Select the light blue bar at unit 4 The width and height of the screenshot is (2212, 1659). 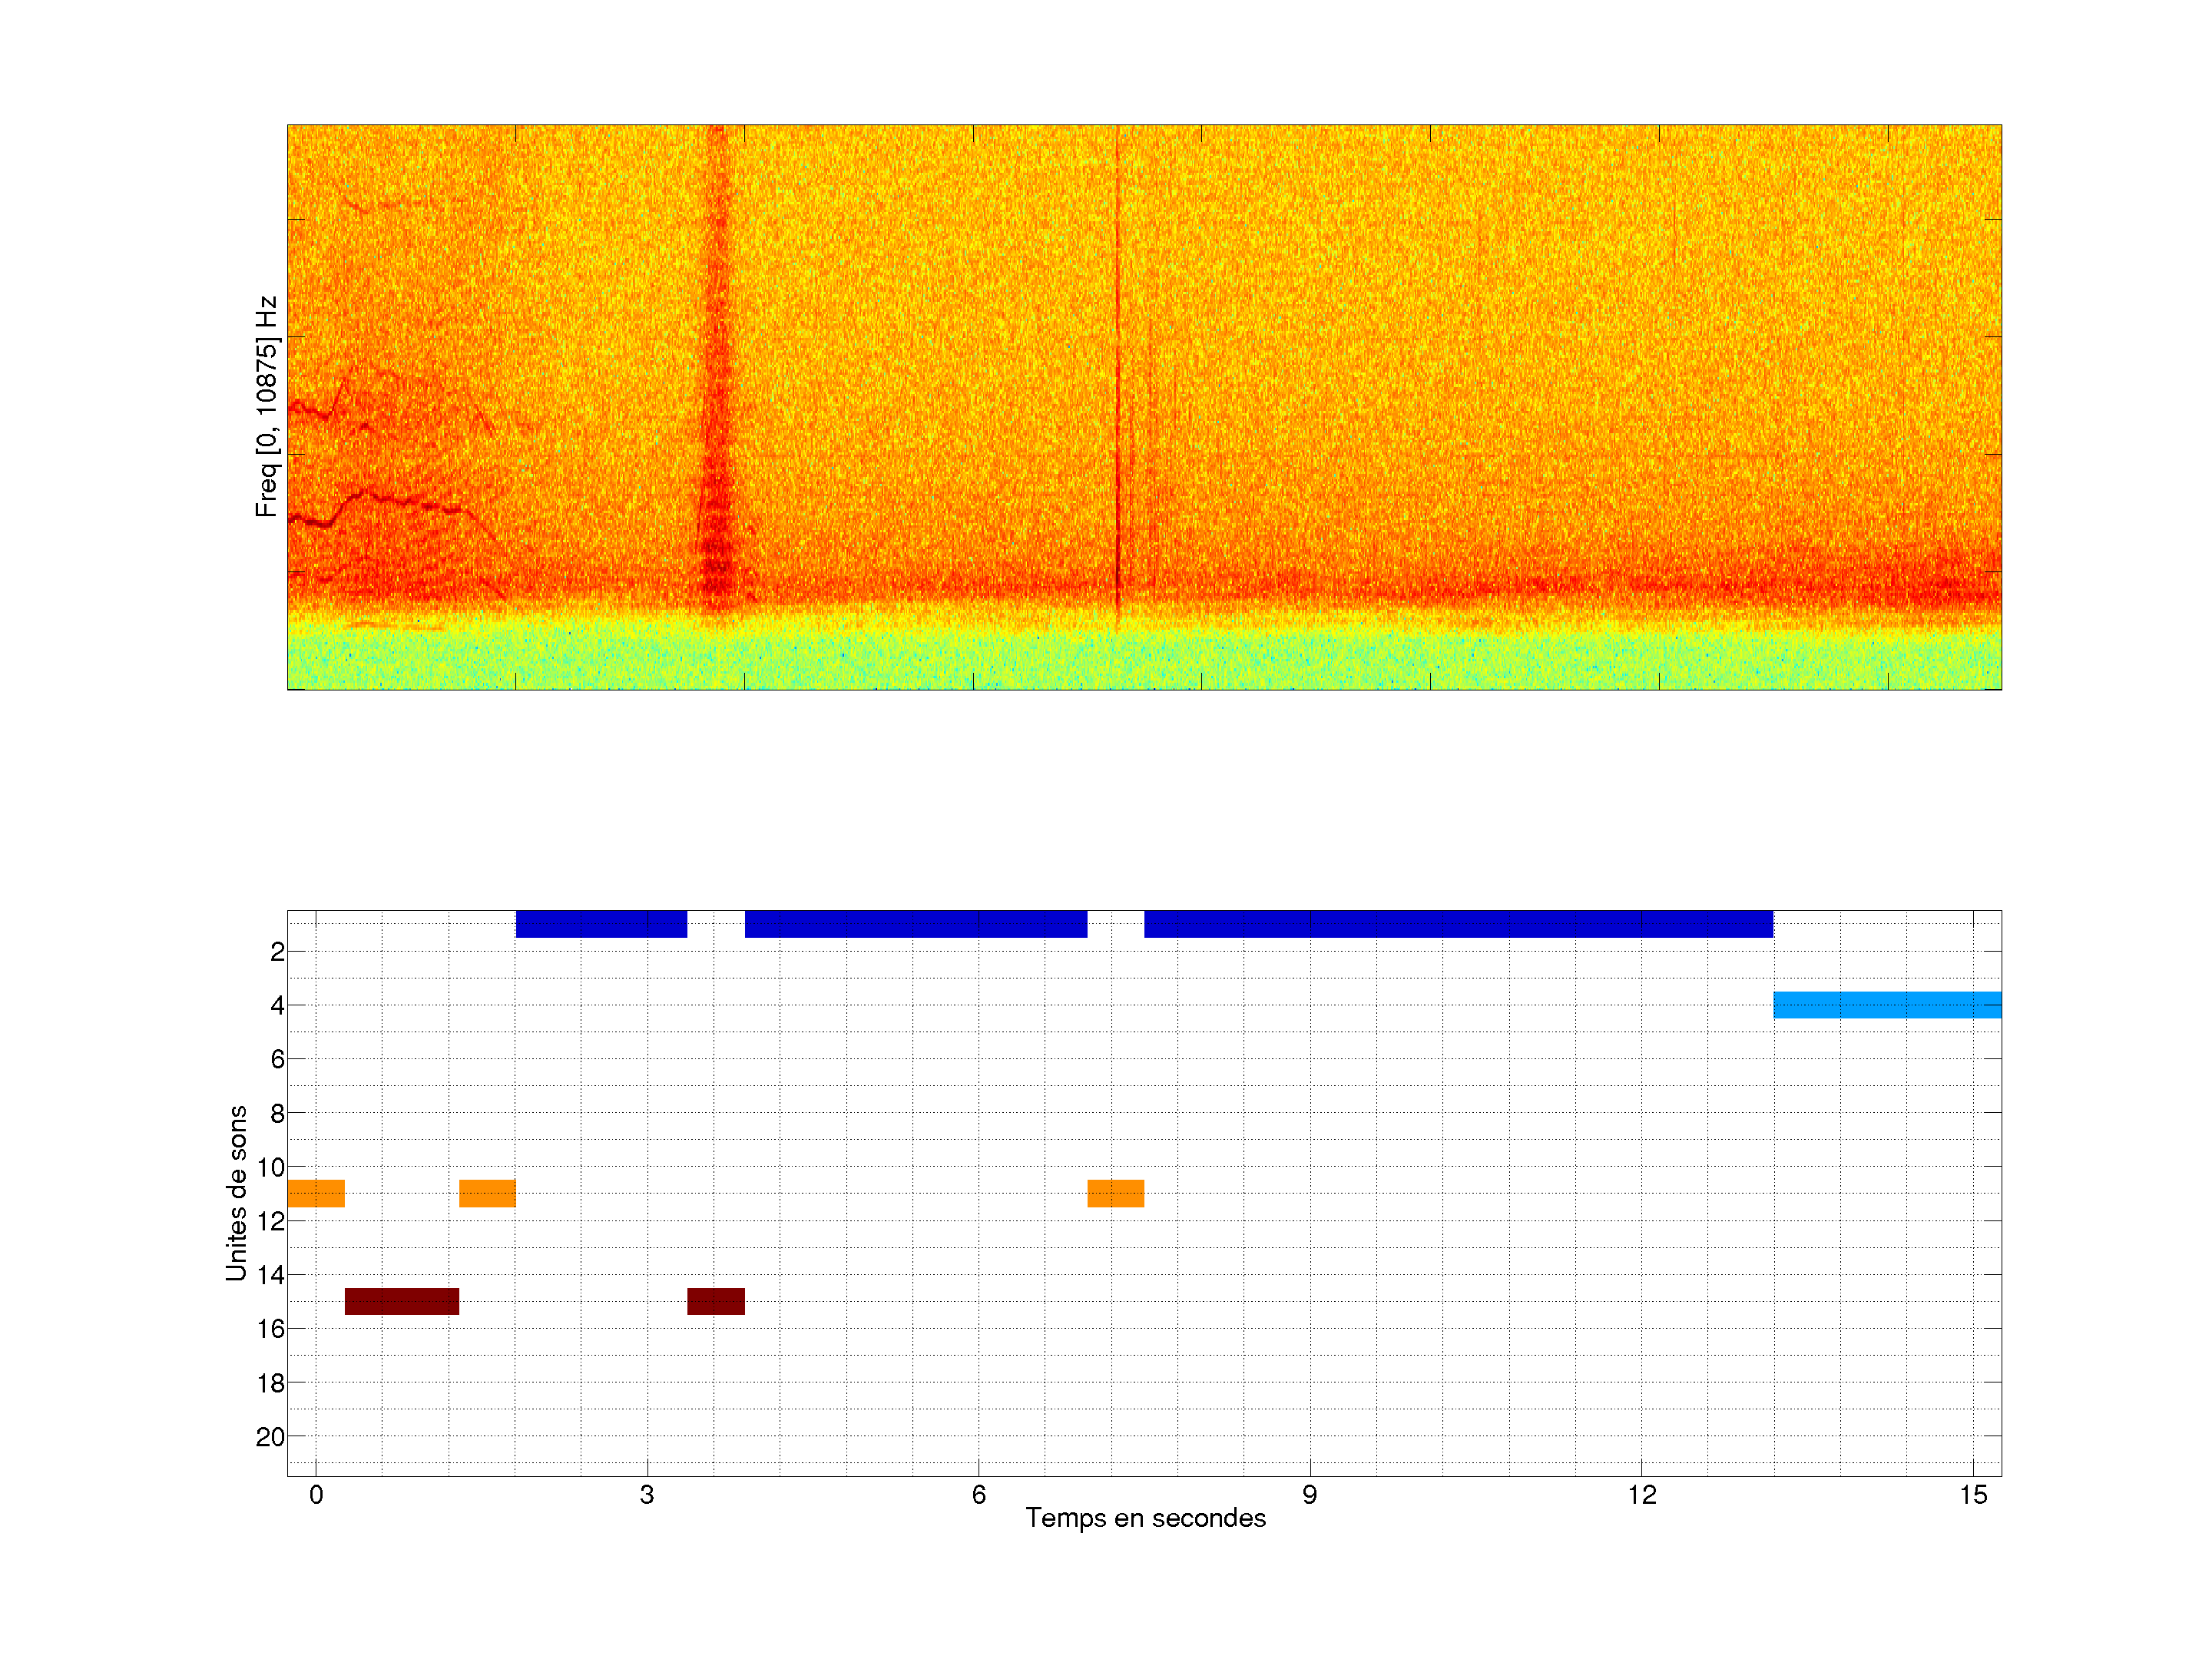[x=1887, y=1004]
